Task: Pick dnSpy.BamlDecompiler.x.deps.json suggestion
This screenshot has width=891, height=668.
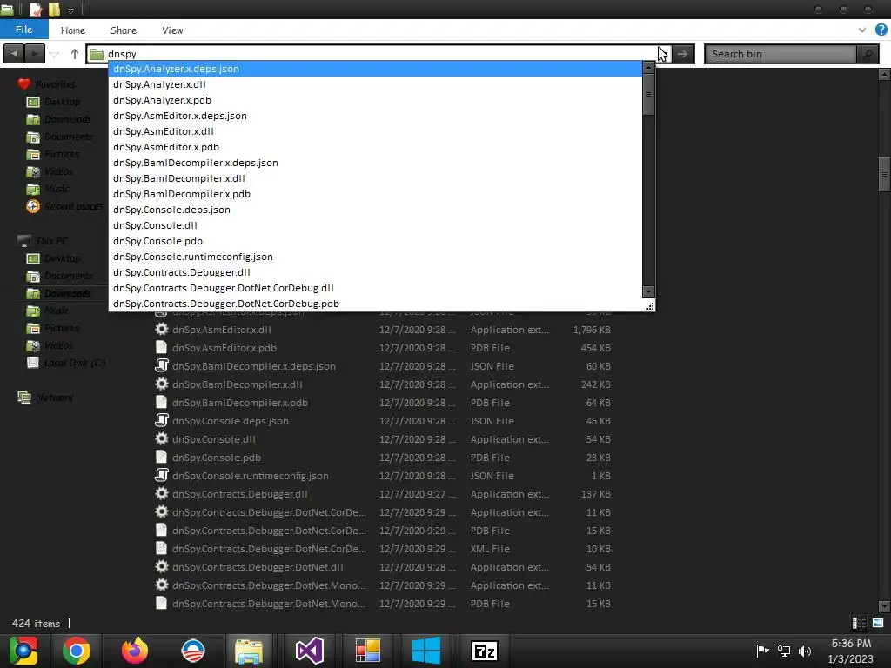Action: coord(375,163)
